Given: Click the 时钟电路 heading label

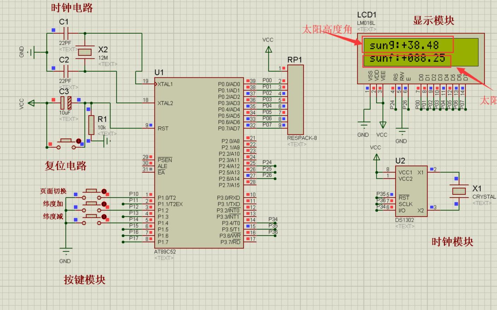Looking at the screenshot, I should click(x=72, y=8).
